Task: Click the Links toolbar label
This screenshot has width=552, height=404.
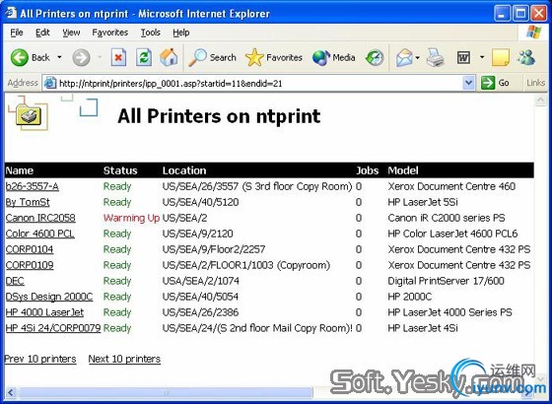Action: pos(536,83)
